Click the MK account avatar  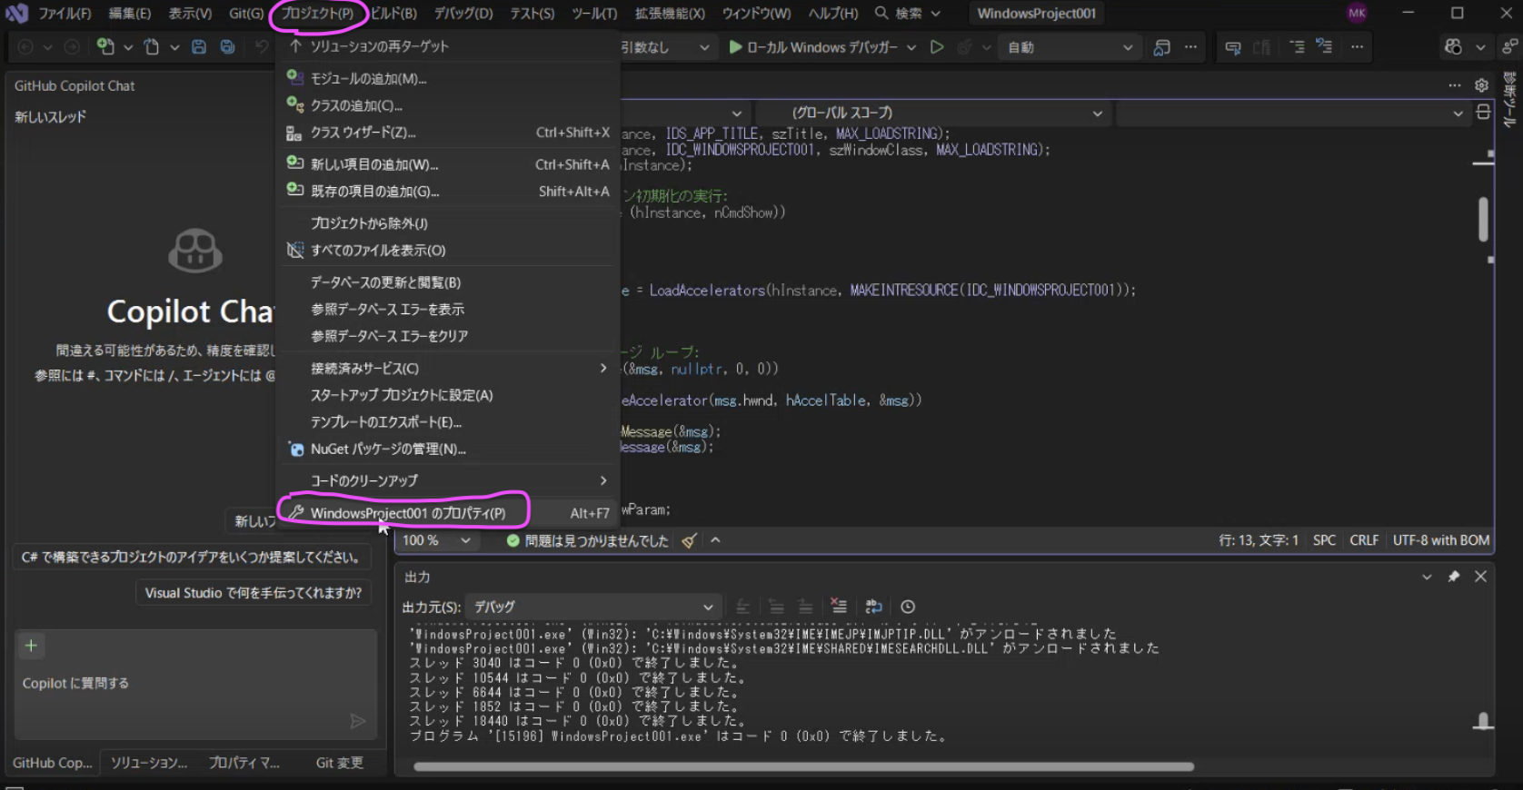(x=1357, y=13)
